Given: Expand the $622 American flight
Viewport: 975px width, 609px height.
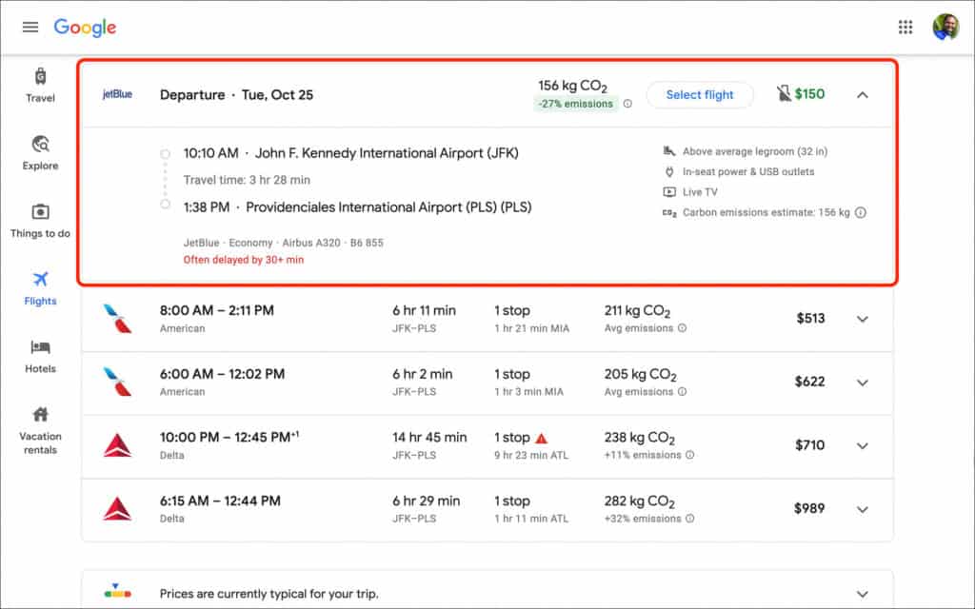Looking at the screenshot, I should pos(863,383).
